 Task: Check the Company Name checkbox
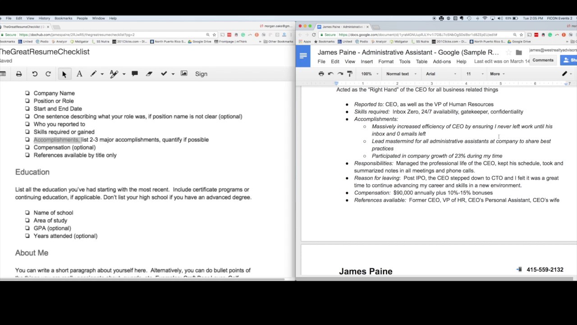pos(27,93)
